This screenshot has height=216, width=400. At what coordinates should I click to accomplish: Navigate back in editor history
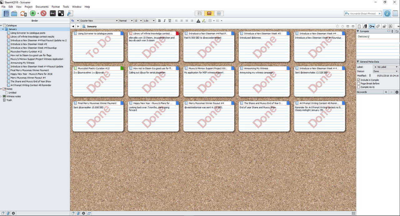coord(73,26)
